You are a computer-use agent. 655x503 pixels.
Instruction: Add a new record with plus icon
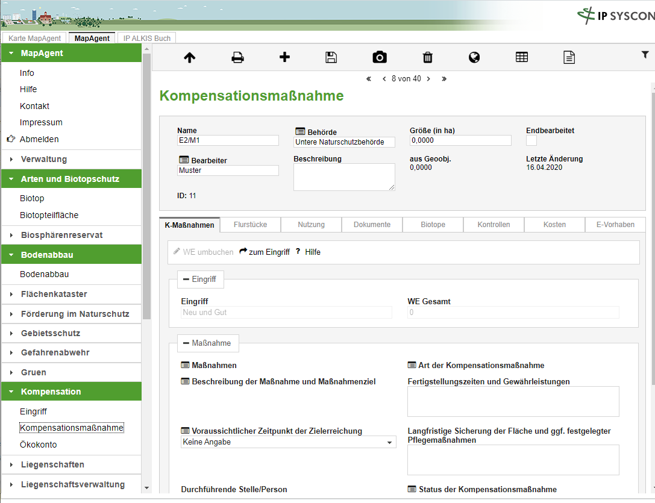(x=285, y=57)
